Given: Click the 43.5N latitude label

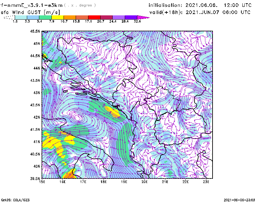Looking at the screenshot, I should coord(35,80).
